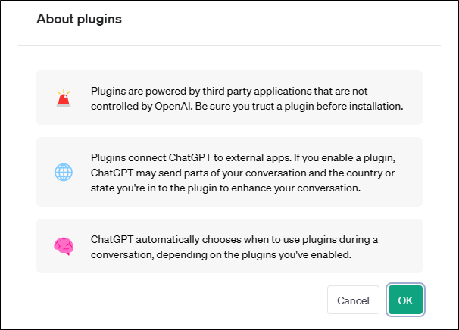This screenshot has height=330, width=459.
Task: Confirm with the green OK button
Action: click(x=405, y=300)
